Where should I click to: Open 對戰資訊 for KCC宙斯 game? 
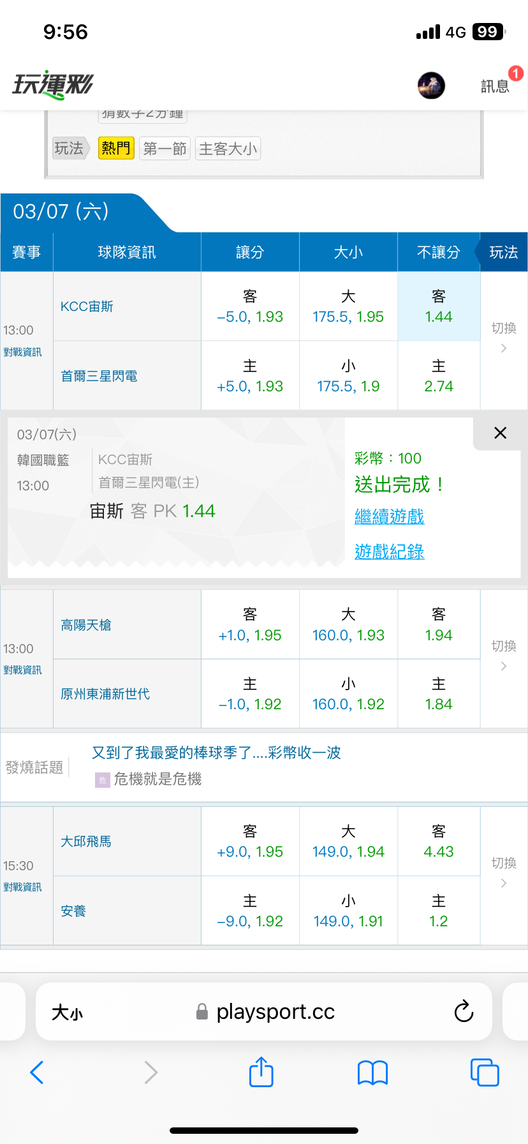click(22, 352)
